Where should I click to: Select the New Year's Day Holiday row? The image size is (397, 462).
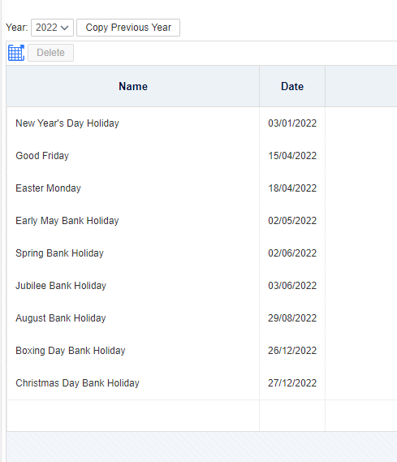click(201, 123)
